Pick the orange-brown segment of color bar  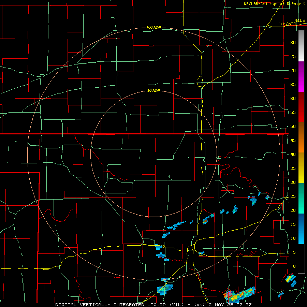coord(301,137)
